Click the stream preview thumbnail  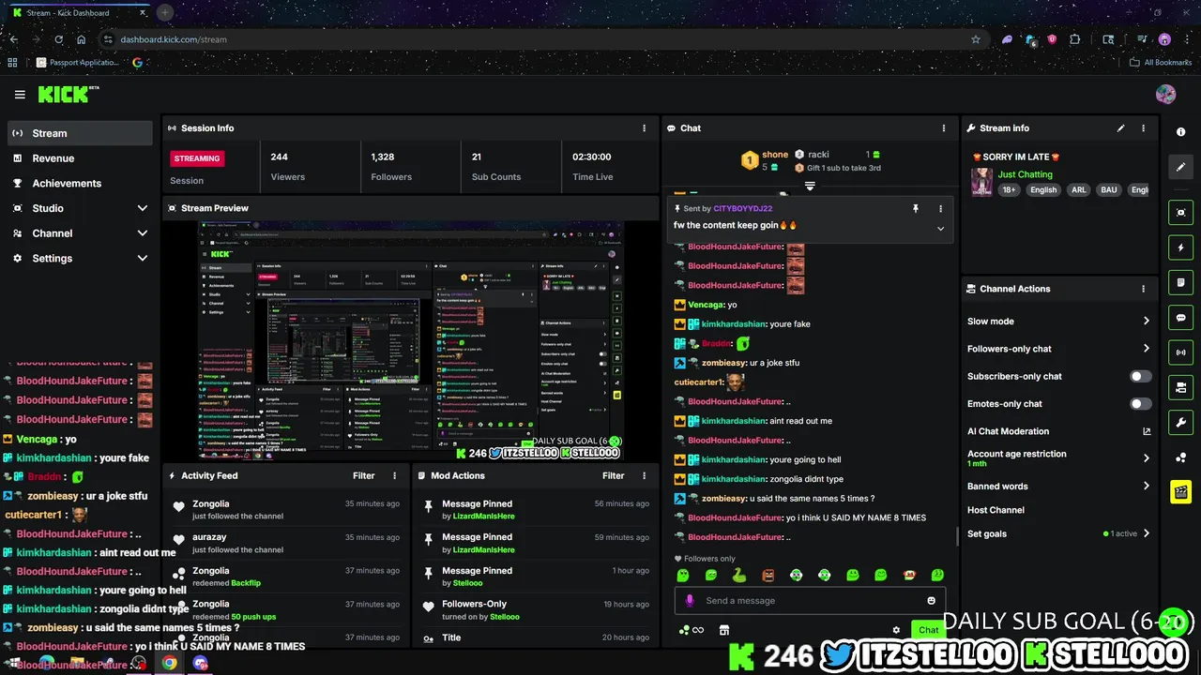(x=410, y=341)
